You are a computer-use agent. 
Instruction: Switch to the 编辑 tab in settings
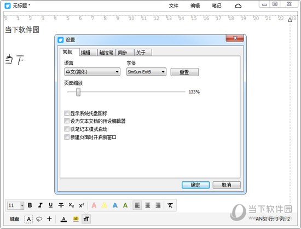click(88, 53)
